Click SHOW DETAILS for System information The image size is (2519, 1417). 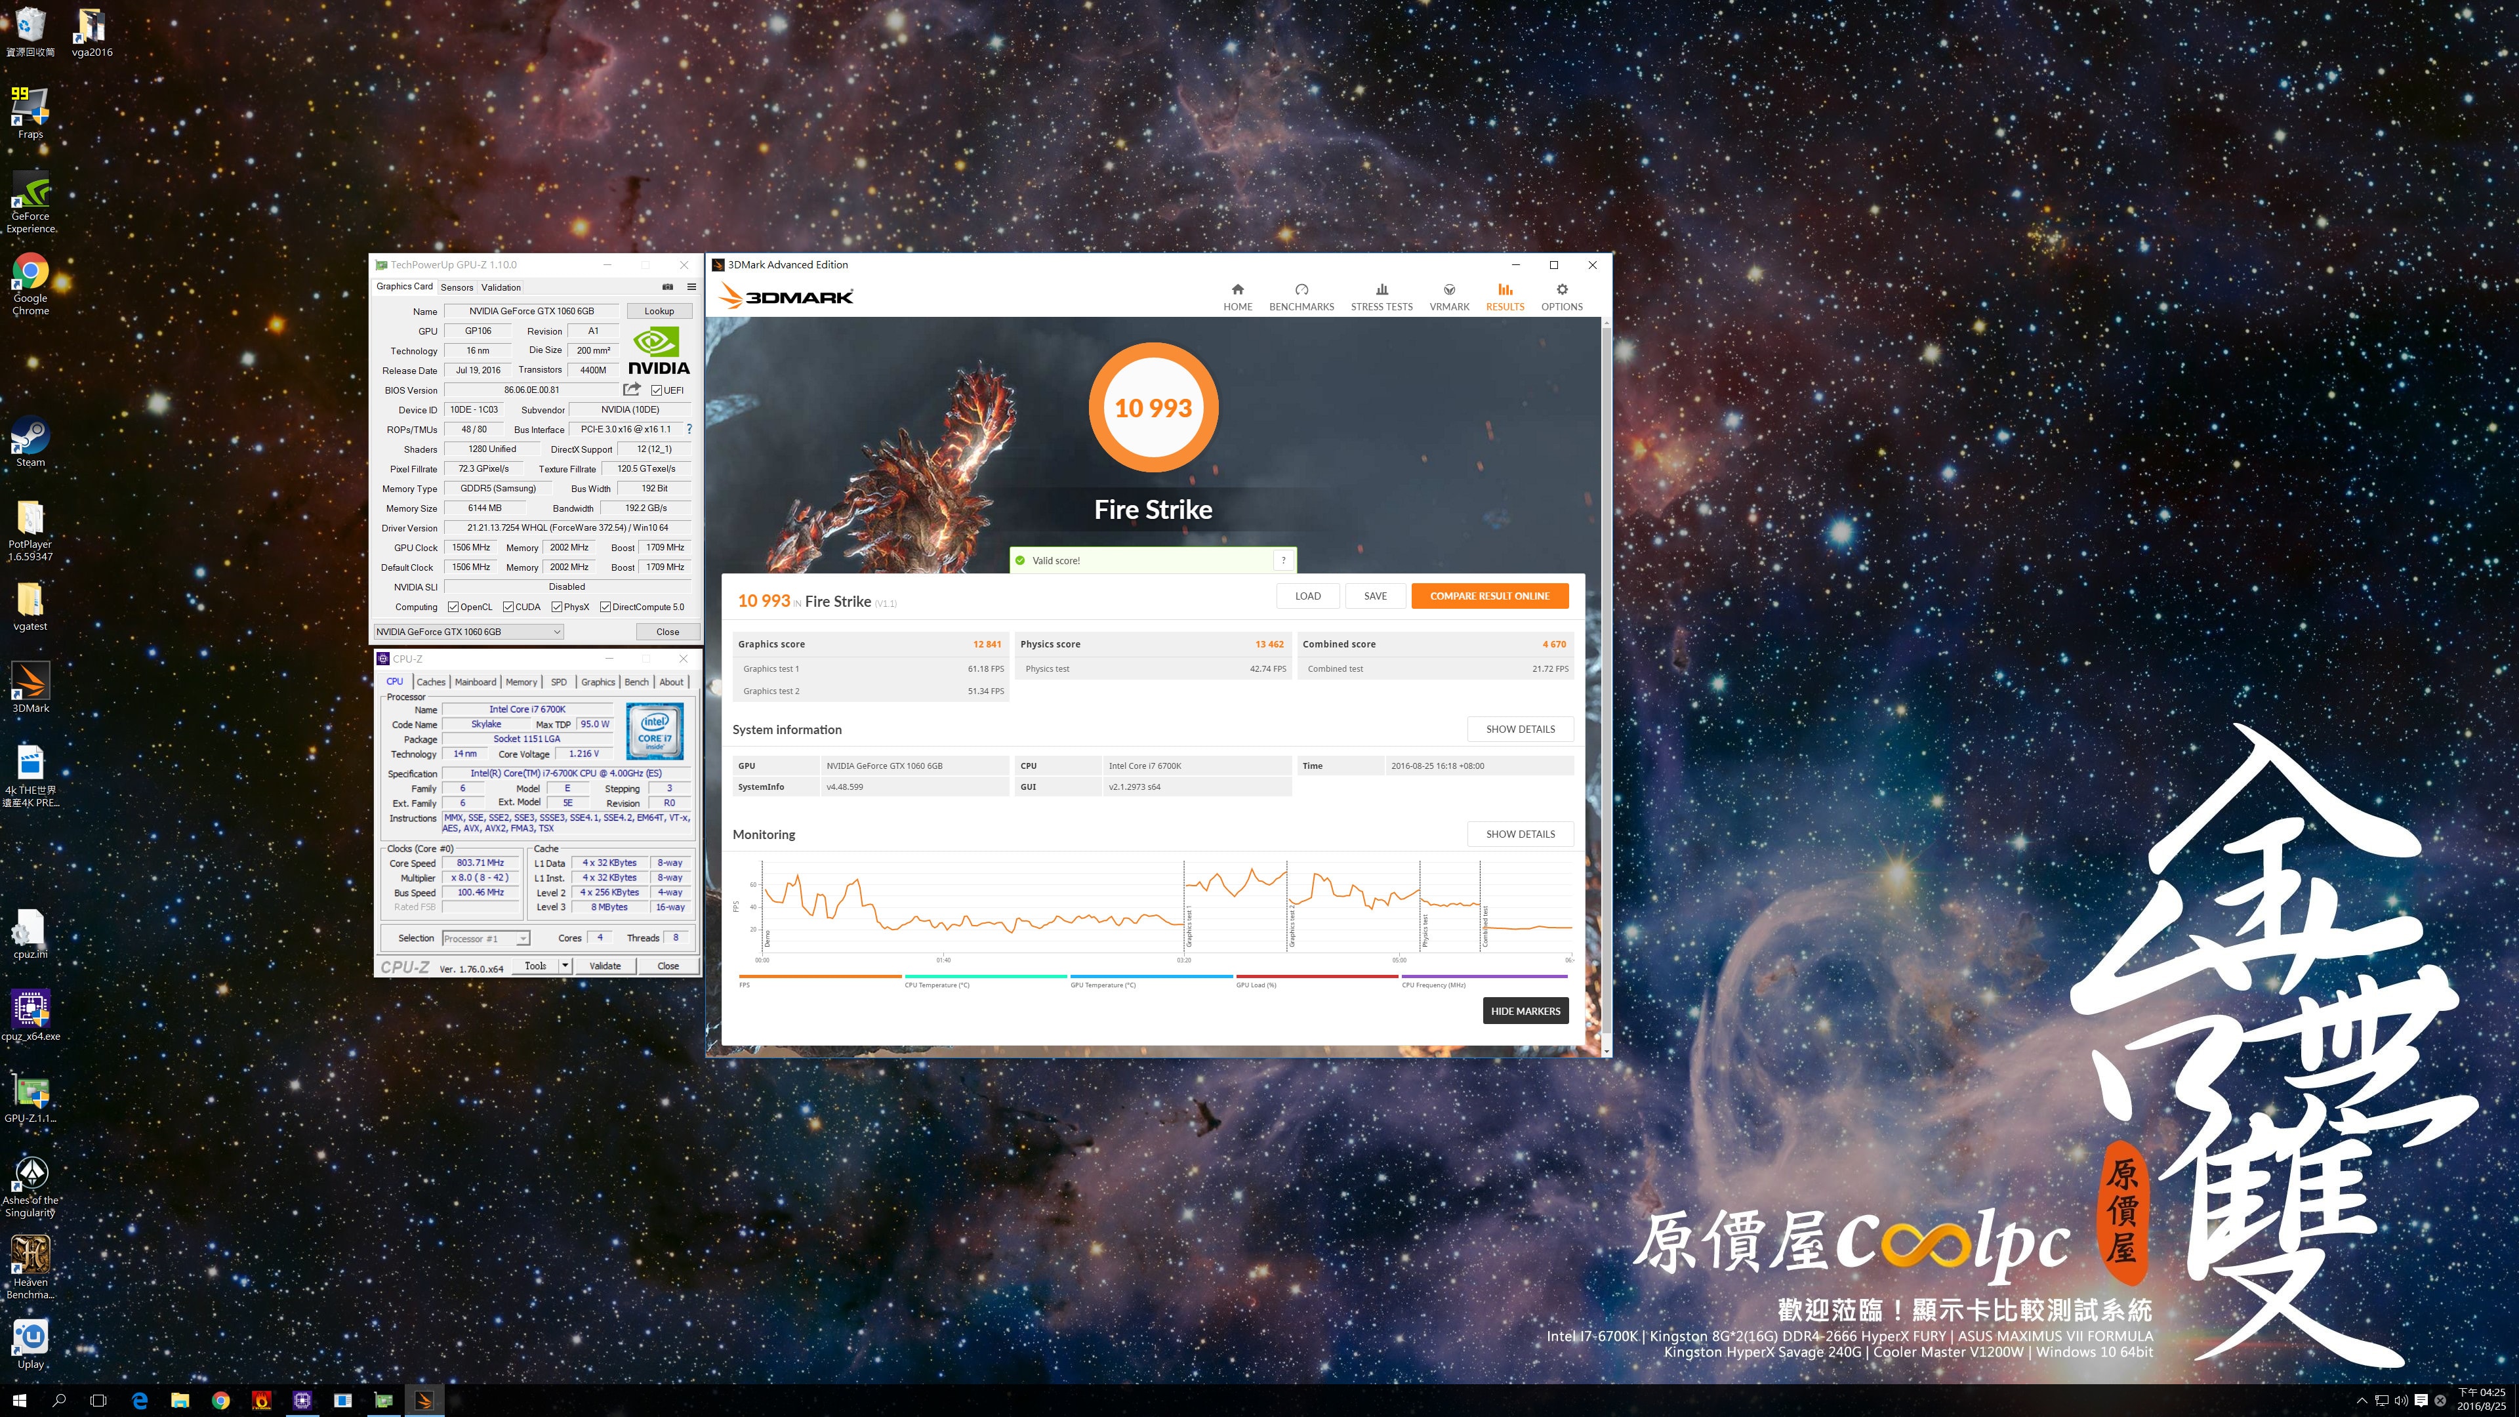[1520, 729]
